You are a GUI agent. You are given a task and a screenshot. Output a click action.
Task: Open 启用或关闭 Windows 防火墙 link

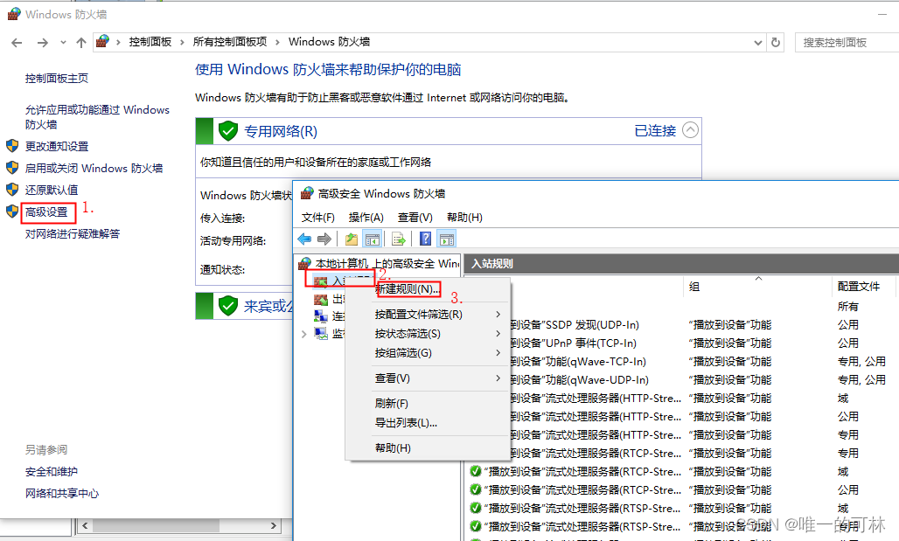94,168
